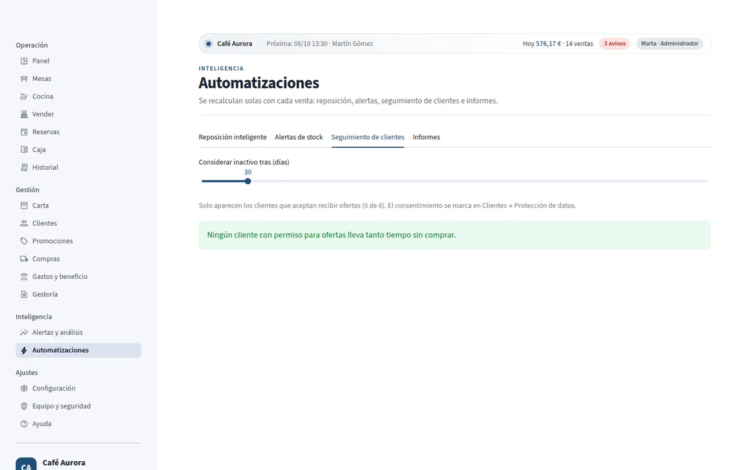The image size is (753, 470).
Task: Click the 'Se recalculan solas con cada venta' subtitle
Action: click(348, 101)
